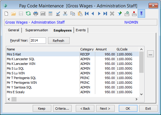Click the Keep button
The width and height of the screenshot is (161, 115).
coord(42,109)
